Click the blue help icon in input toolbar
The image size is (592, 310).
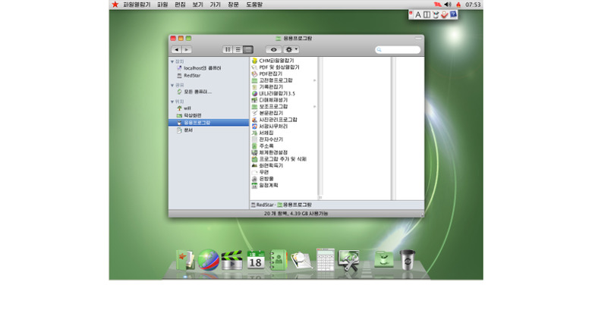click(453, 14)
